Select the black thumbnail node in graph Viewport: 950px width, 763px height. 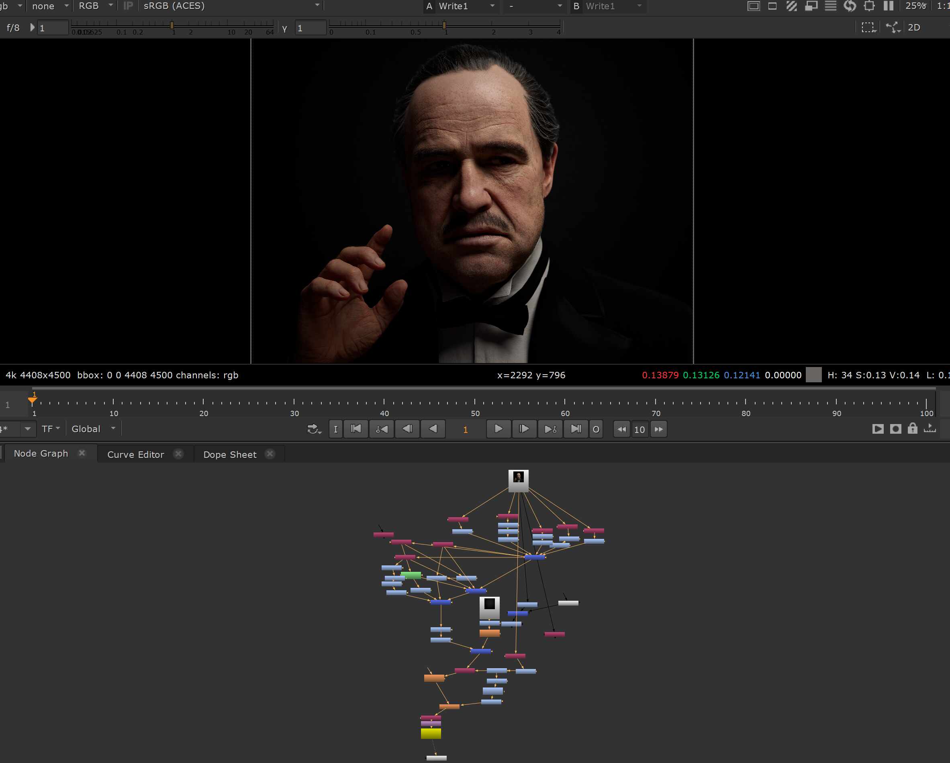point(490,608)
